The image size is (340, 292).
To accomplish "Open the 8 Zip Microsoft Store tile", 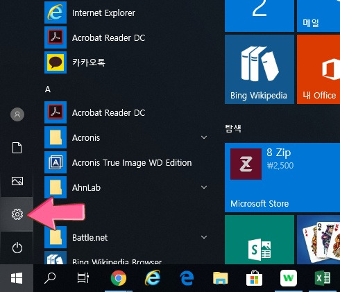I will point(282,178).
